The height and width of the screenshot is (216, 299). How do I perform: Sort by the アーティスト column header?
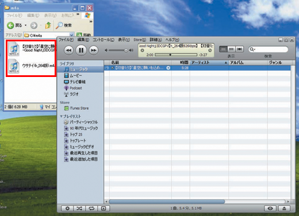click(209, 63)
